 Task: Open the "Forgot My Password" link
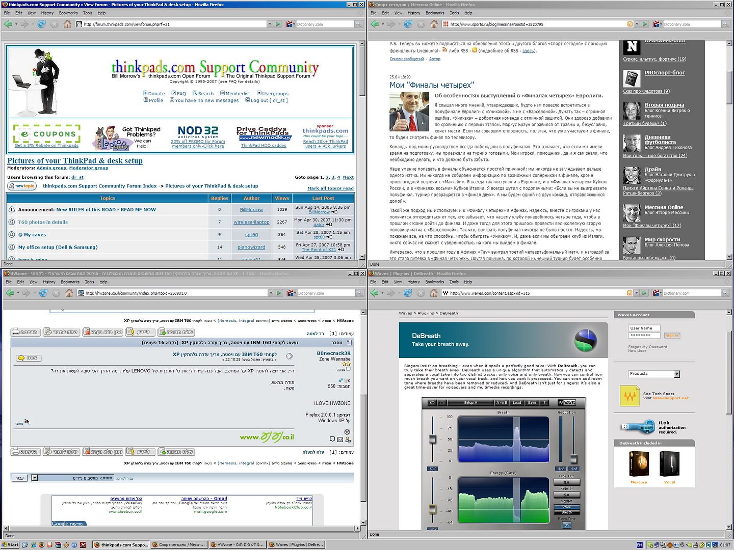coord(647,347)
